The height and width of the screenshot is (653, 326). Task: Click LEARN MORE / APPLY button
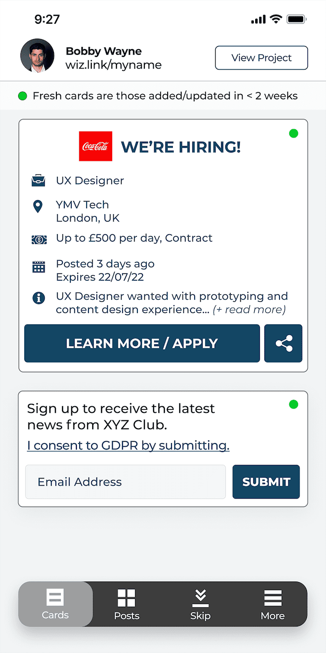point(142,343)
